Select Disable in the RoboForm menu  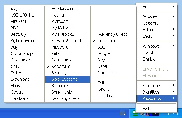point(156,59)
